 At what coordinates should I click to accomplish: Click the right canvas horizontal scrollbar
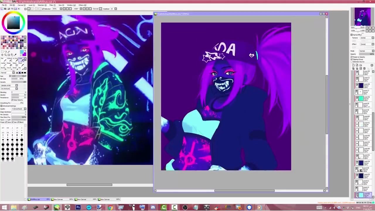point(244,191)
